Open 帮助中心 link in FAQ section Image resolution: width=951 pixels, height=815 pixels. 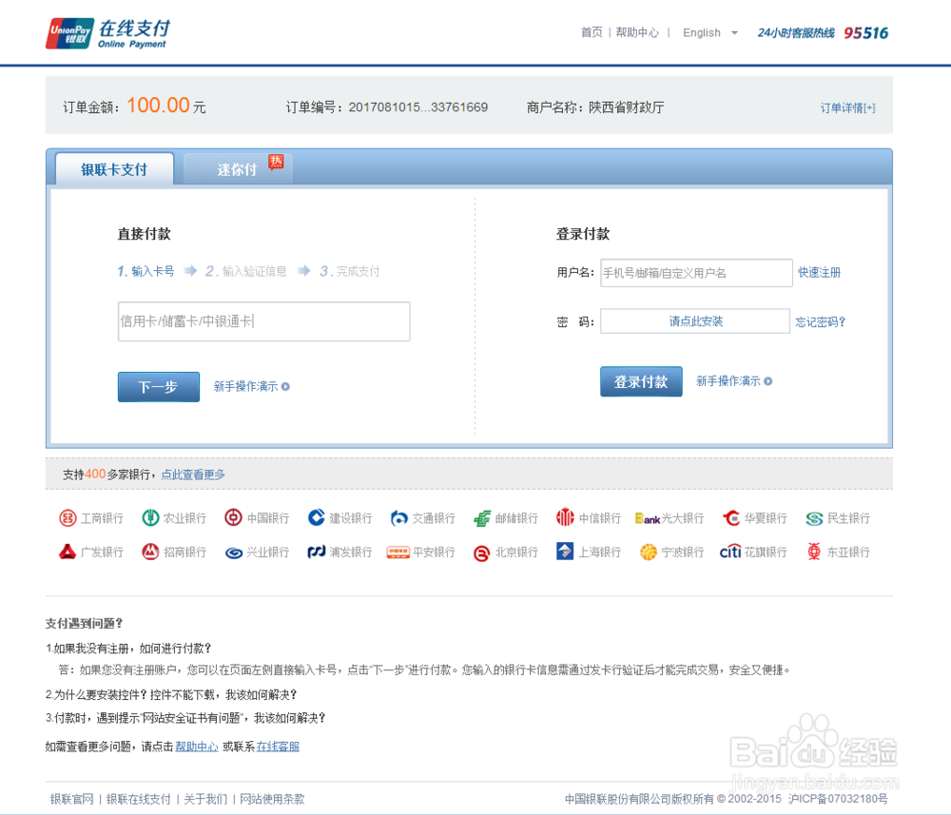(x=197, y=747)
